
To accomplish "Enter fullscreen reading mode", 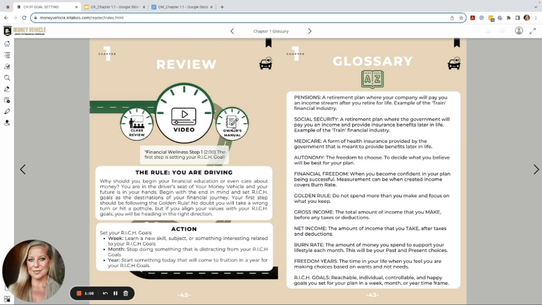I will [x=533, y=31].
